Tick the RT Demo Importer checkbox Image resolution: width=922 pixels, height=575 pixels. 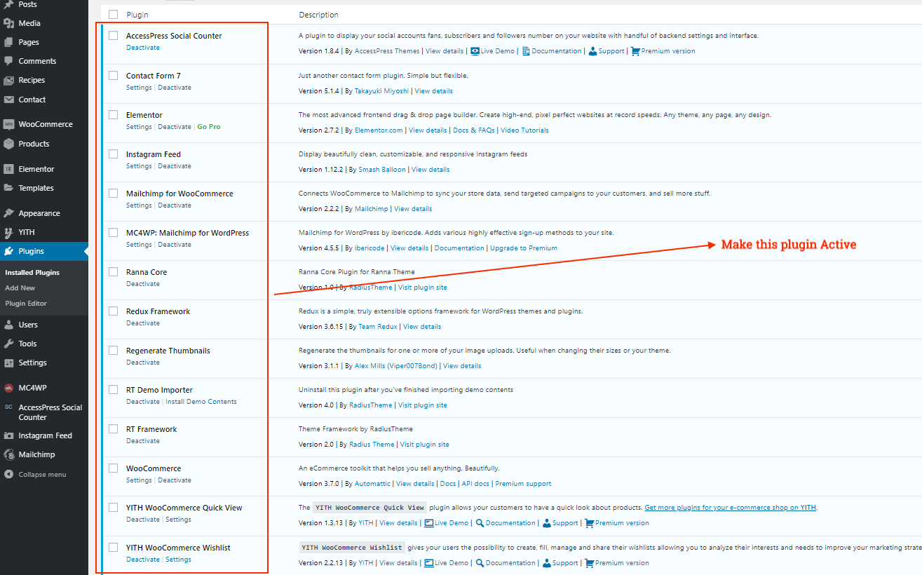point(114,389)
